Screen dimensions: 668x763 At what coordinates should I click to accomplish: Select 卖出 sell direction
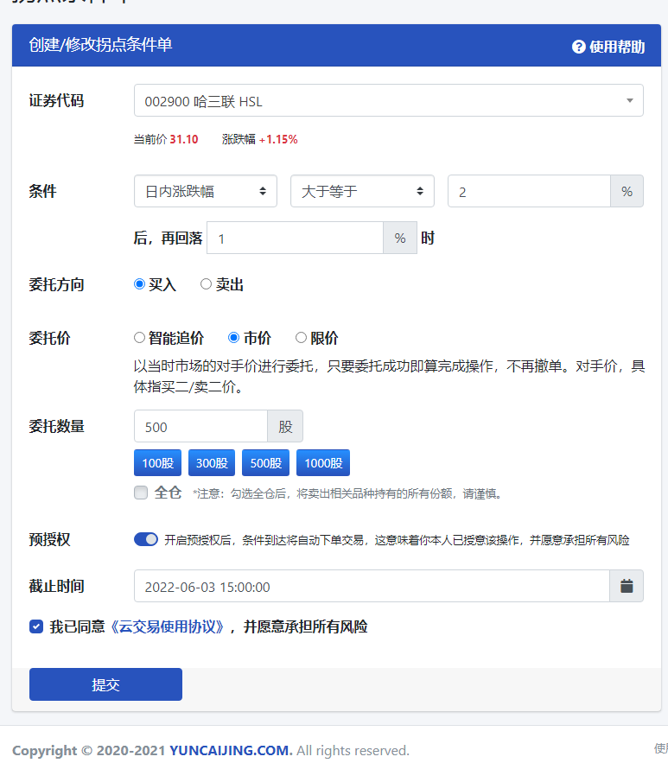click(206, 284)
